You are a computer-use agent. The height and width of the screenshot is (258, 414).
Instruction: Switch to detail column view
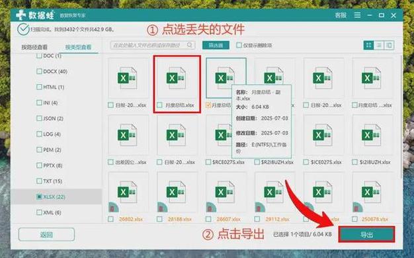point(389,45)
